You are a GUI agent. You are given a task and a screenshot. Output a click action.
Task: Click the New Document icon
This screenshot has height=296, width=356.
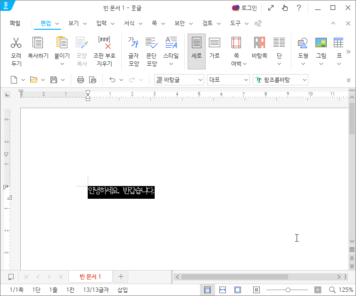tap(14, 80)
